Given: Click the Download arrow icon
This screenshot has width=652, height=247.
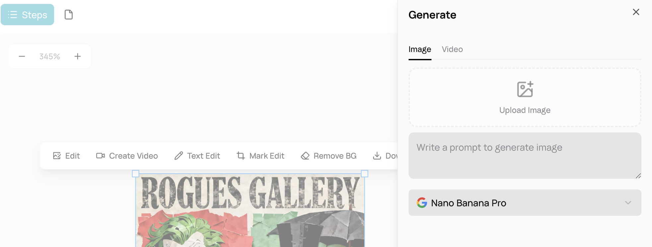Looking at the screenshot, I should tap(377, 156).
